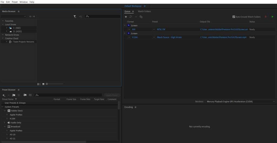Open the Preset menu
The image size is (277, 143).
[15, 2]
